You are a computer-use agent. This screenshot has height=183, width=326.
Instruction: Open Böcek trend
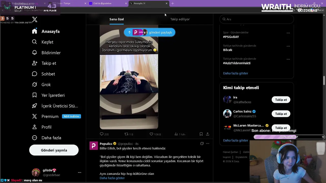click(x=228, y=50)
